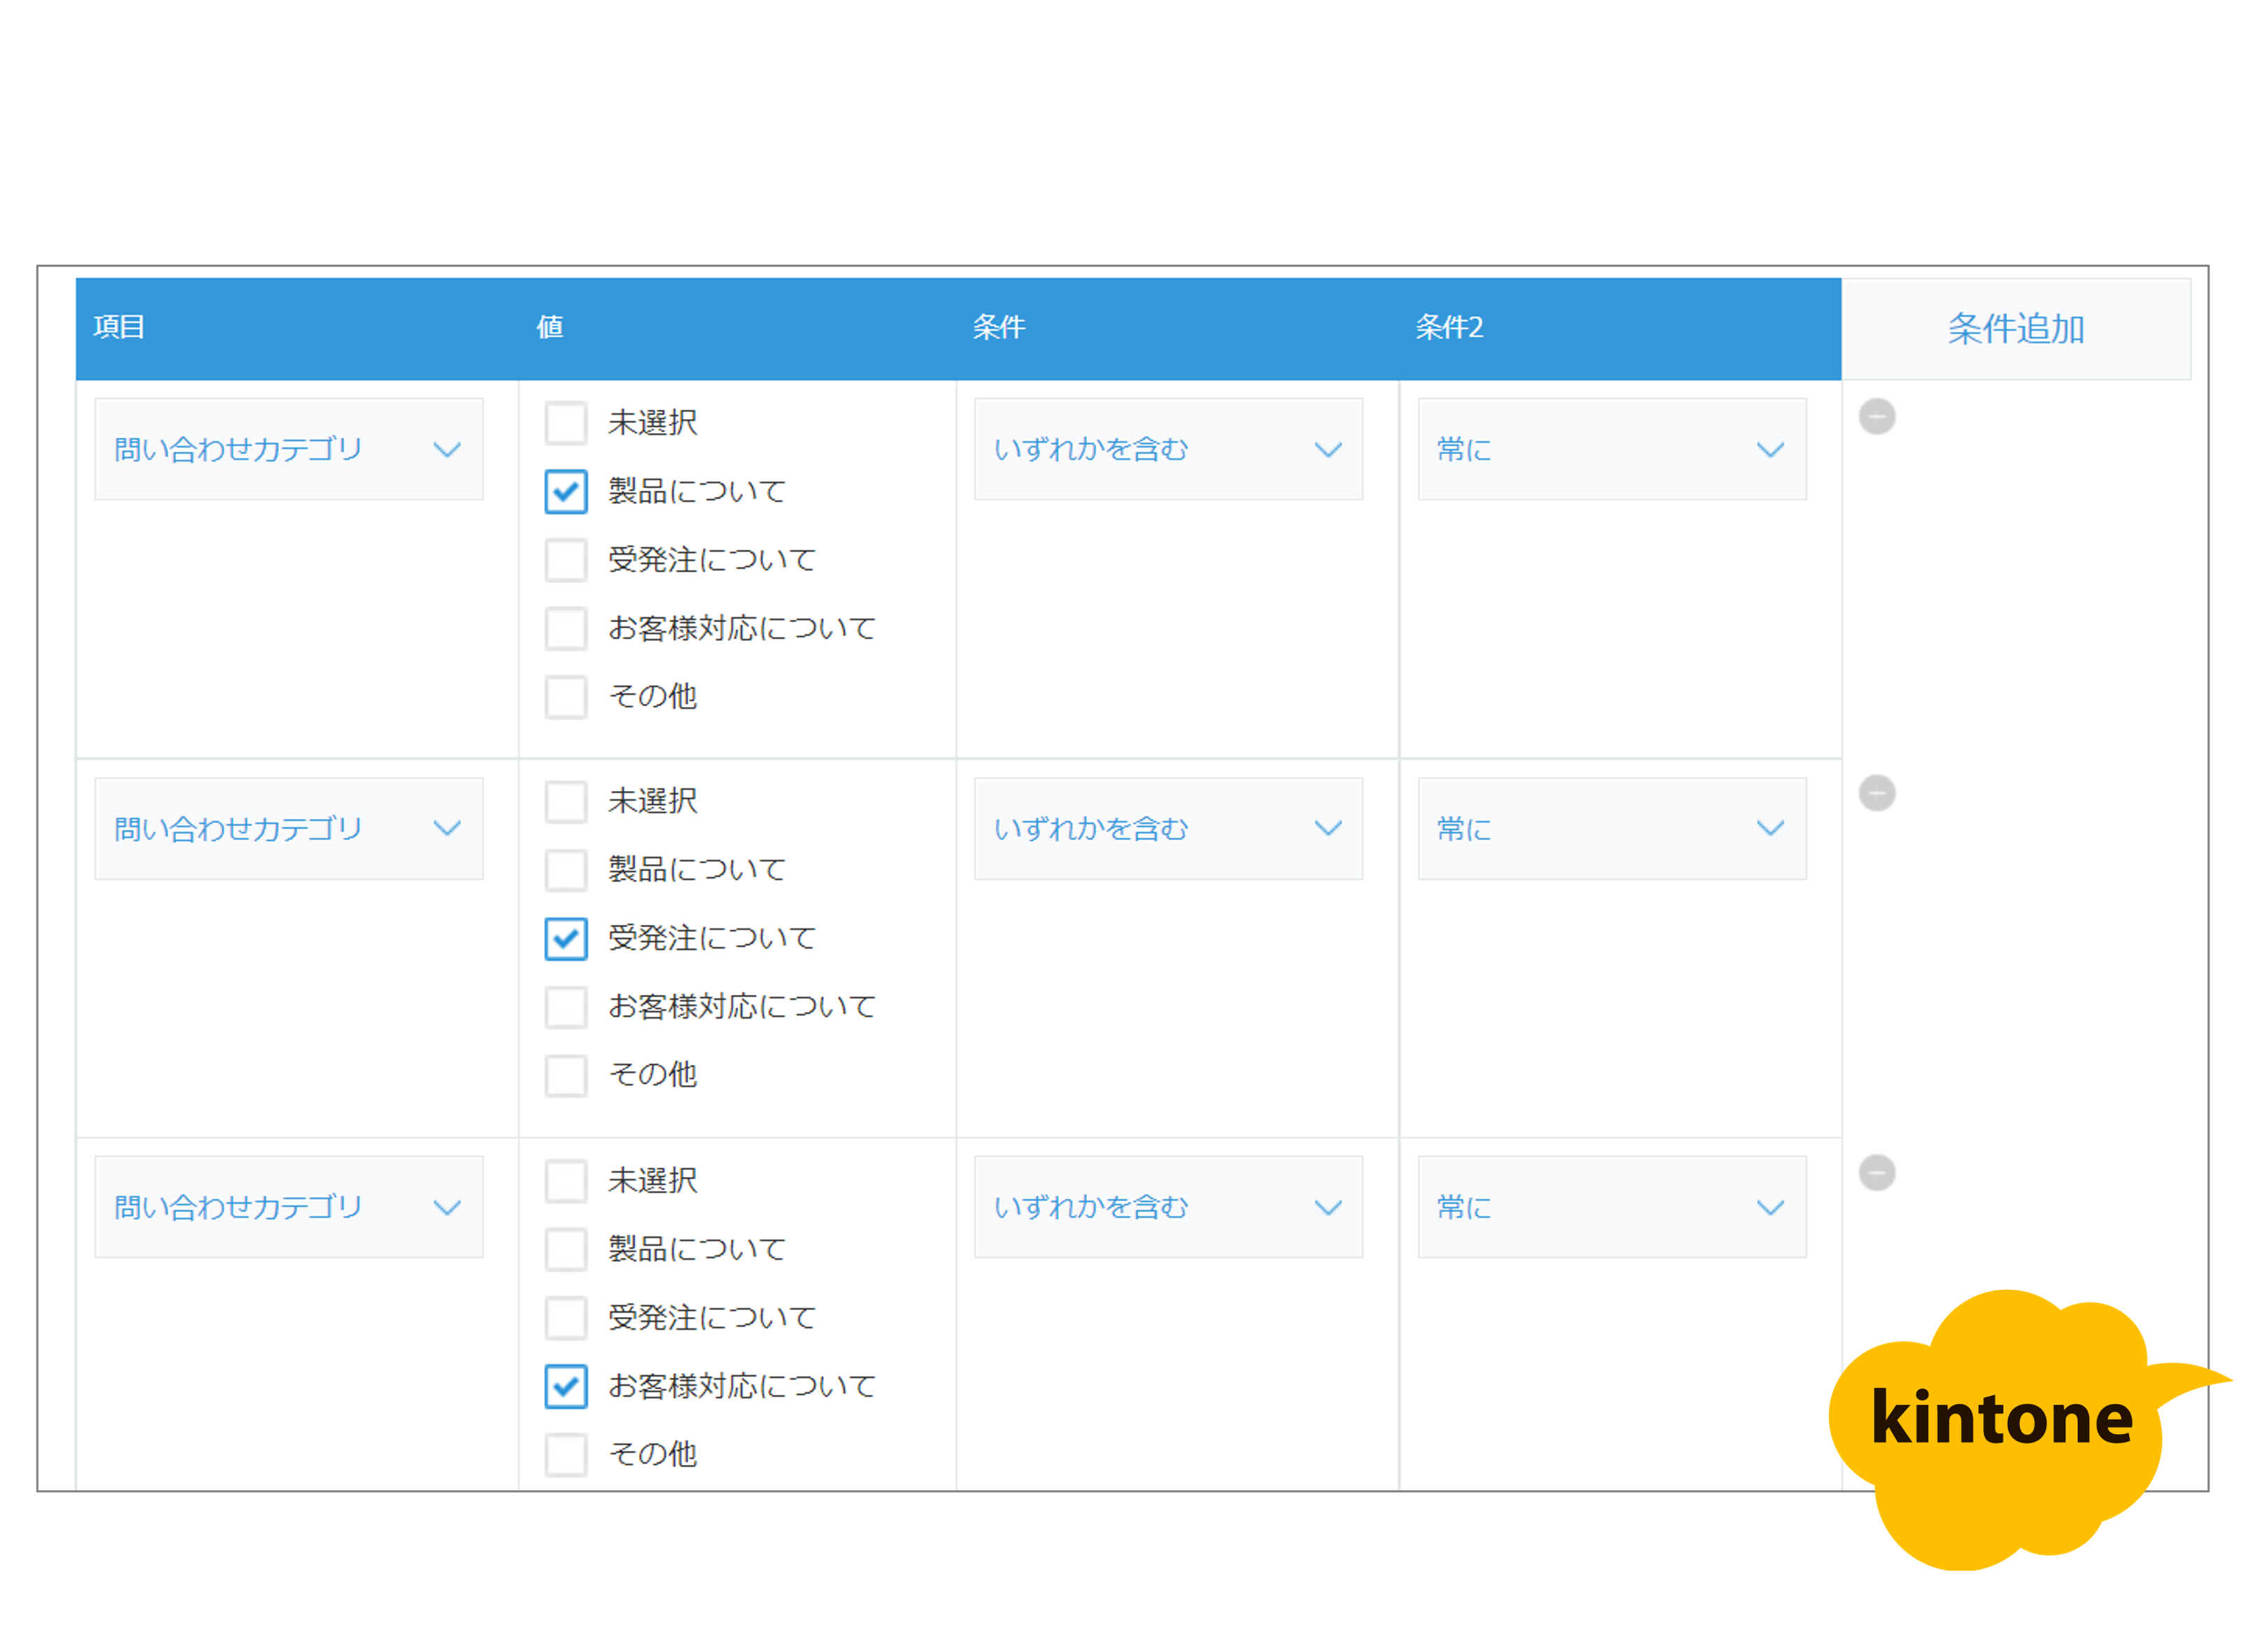Uncheck 製品について in the first row

coord(566,491)
